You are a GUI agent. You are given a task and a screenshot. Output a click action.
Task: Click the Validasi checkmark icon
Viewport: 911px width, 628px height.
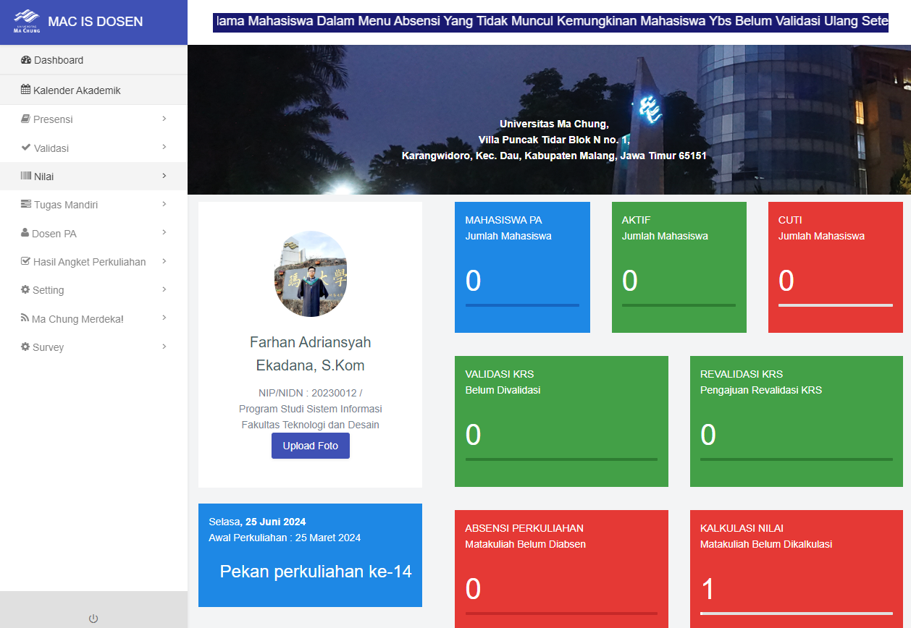pos(26,148)
